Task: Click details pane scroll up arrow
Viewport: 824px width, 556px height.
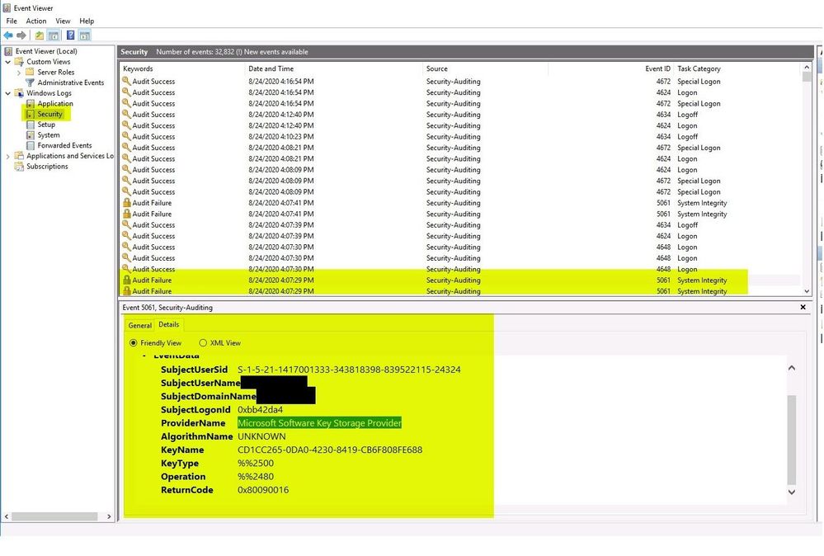Action: (792, 369)
